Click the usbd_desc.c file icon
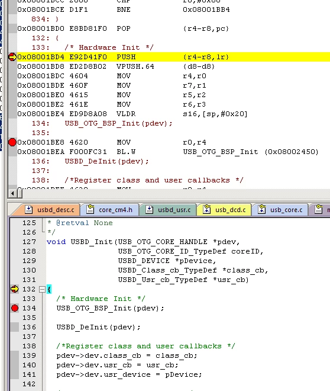 pyautogui.click(x=28, y=210)
